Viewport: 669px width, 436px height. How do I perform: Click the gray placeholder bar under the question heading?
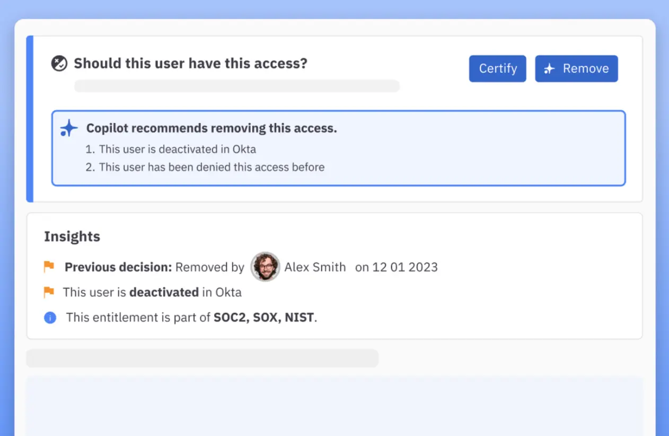point(236,86)
